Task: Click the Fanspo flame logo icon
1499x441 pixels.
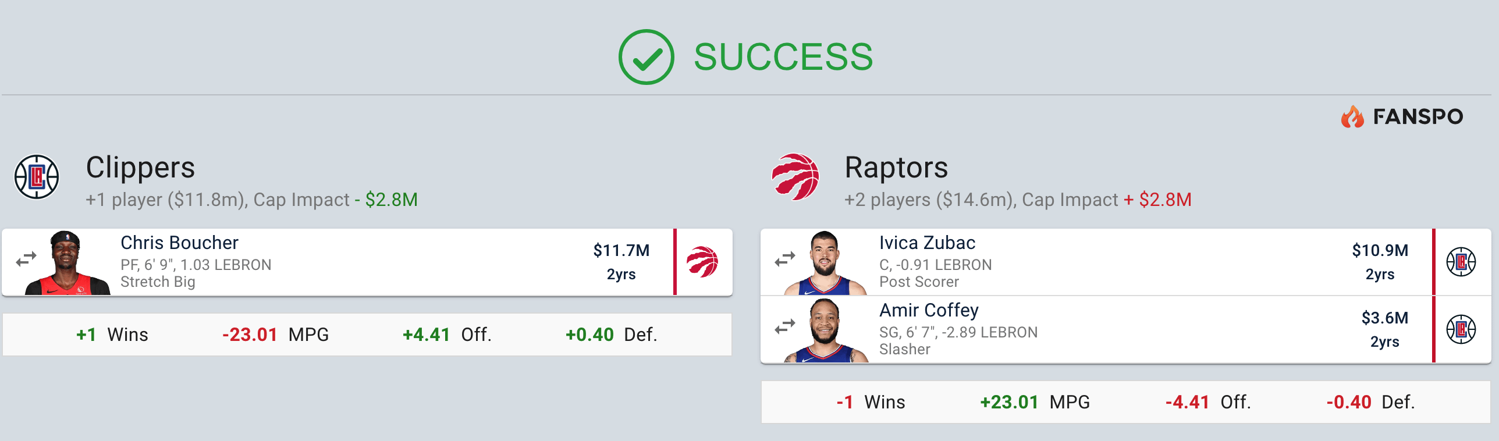Action: pos(1352,117)
